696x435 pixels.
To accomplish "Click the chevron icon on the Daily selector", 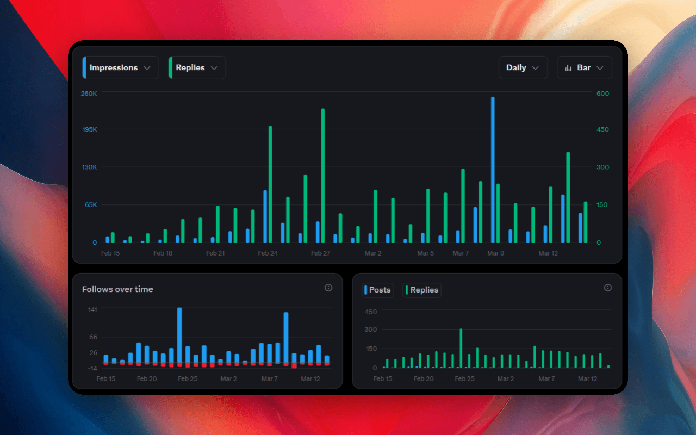I will click(x=536, y=67).
